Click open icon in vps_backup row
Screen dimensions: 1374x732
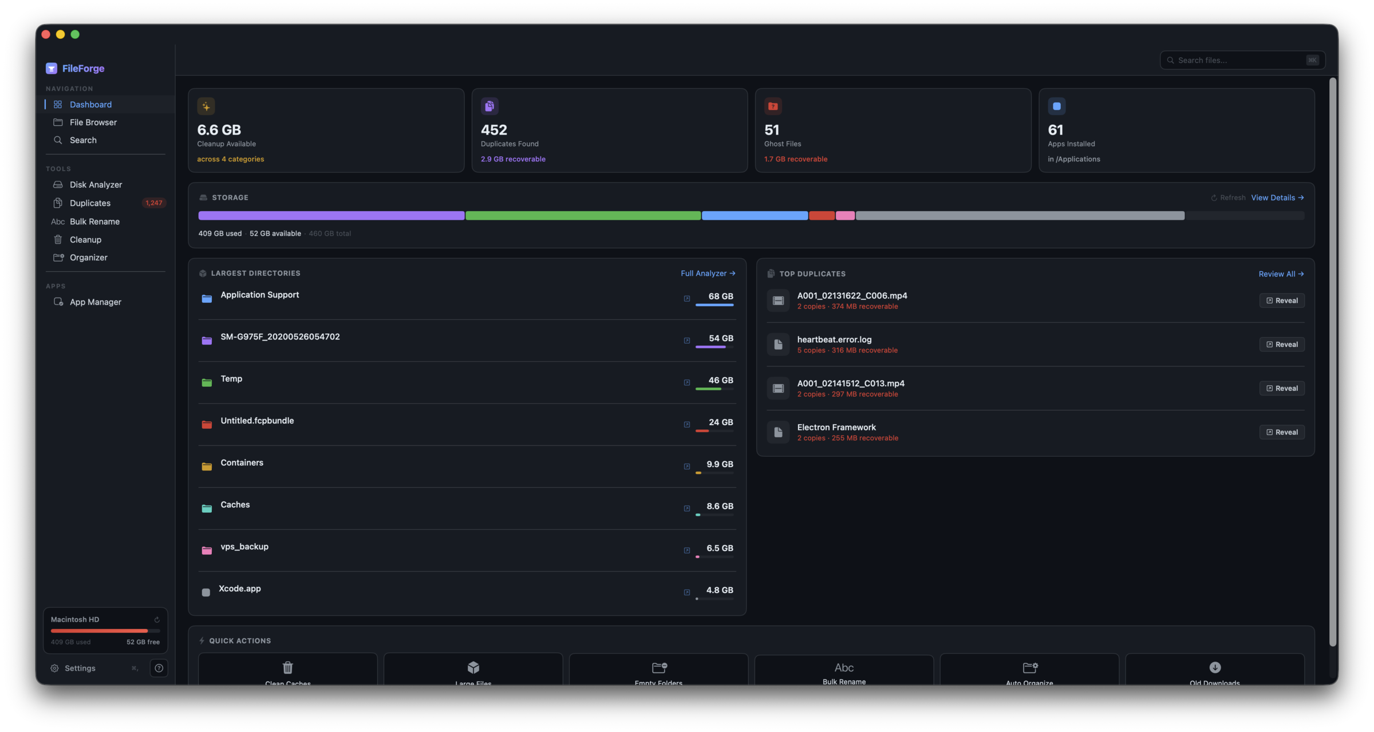coord(687,551)
